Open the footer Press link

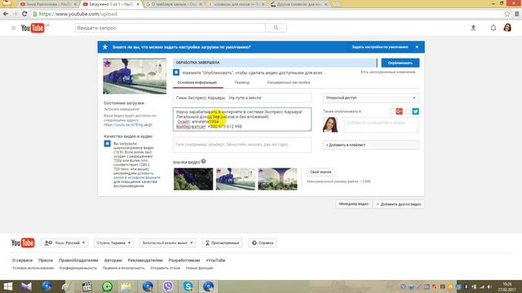46,260
